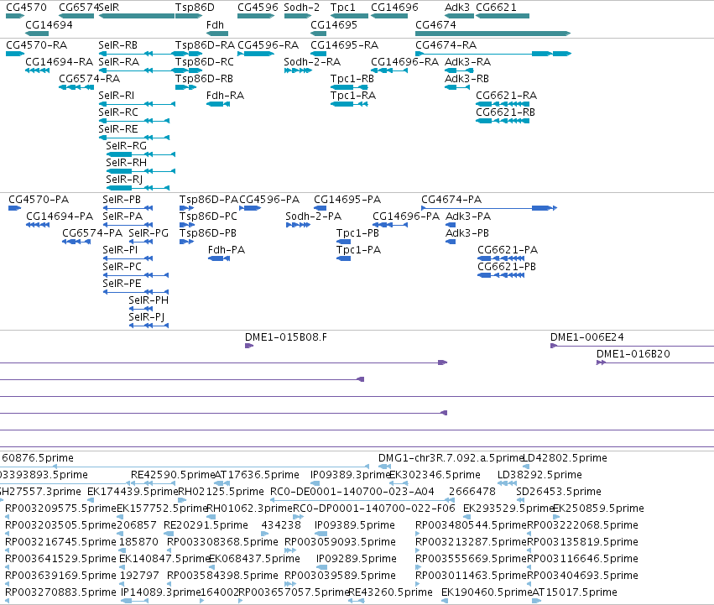Select protein CG4674-PA label
Screen dimensions: 714x605
point(451,199)
